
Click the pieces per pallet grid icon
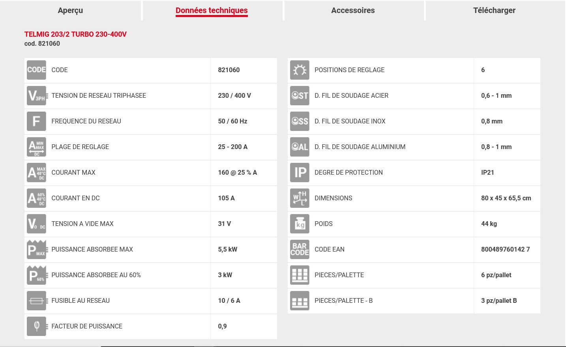pos(300,275)
